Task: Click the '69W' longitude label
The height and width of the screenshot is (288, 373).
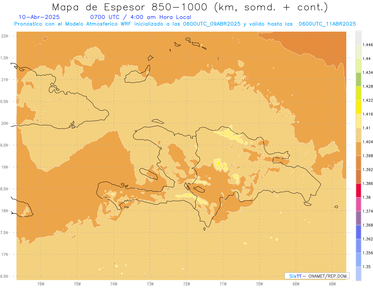Action: tap(296, 284)
